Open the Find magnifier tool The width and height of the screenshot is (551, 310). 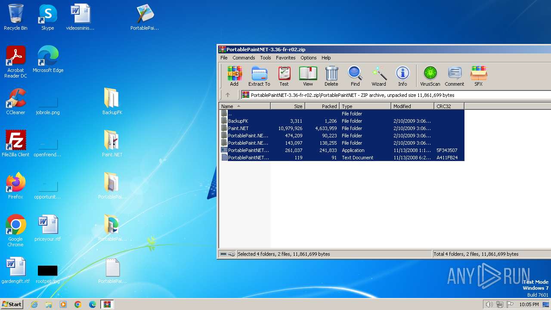[355, 76]
